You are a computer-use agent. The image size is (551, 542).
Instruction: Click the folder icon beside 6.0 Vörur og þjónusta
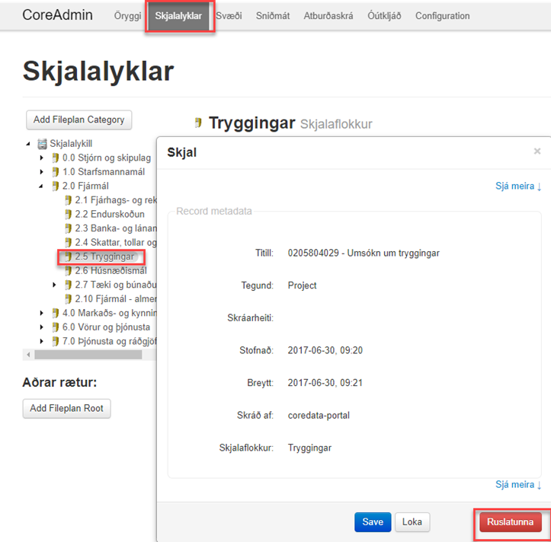click(x=56, y=327)
